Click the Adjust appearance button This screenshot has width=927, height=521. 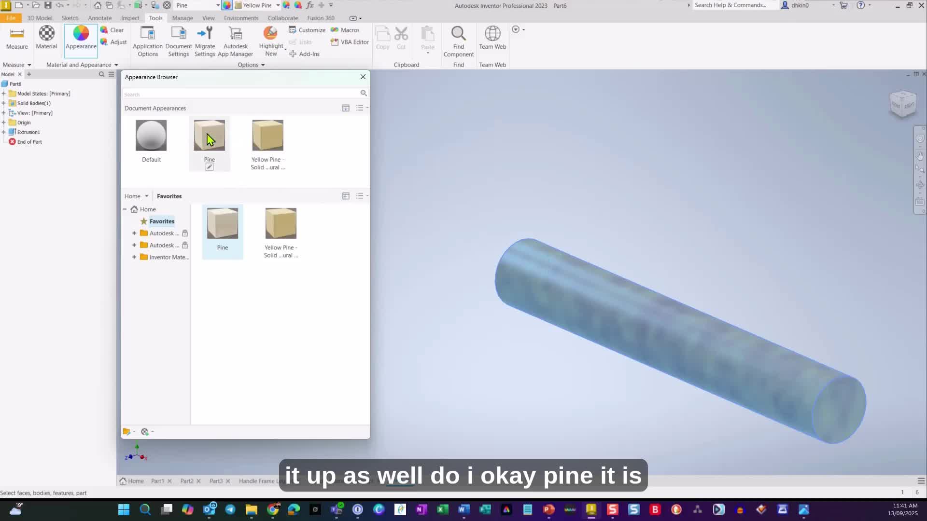tap(113, 42)
